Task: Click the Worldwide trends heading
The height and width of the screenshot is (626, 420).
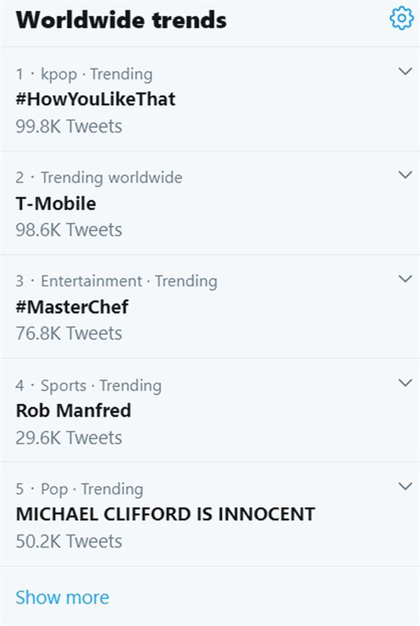Action: click(121, 20)
